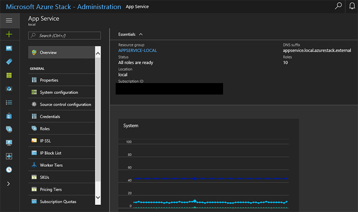Open System configuration settings
The height and width of the screenshot is (212, 358).
tap(59, 92)
